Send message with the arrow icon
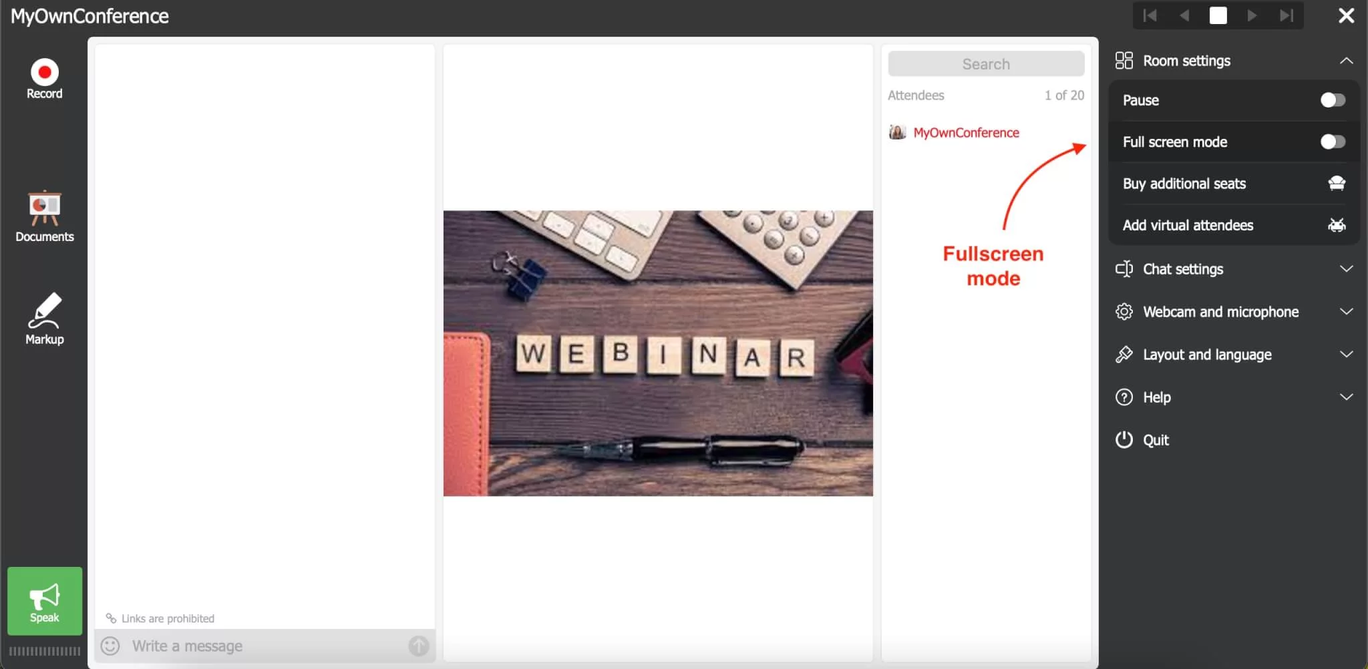 (419, 646)
